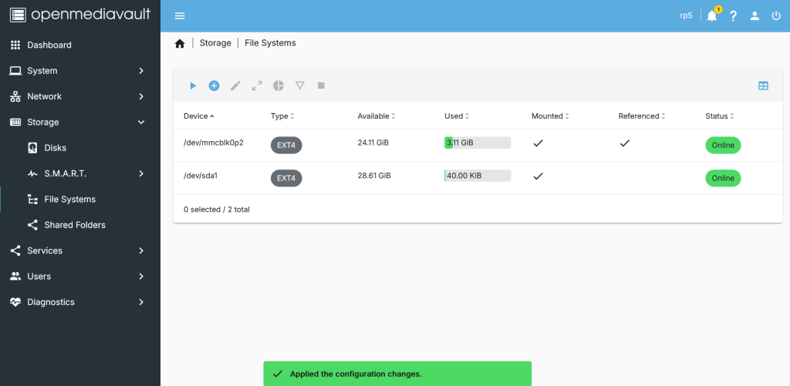
Task: Click the Edit pencil toolbar icon
Action: [236, 86]
